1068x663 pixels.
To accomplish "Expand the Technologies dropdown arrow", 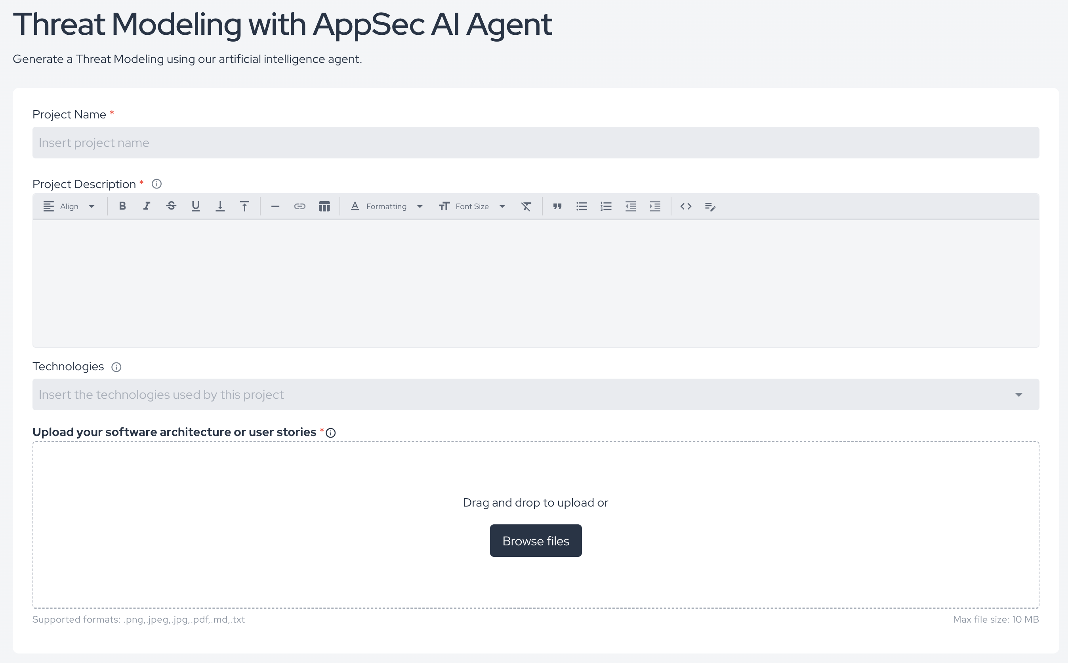I will click(x=1018, y=394).
